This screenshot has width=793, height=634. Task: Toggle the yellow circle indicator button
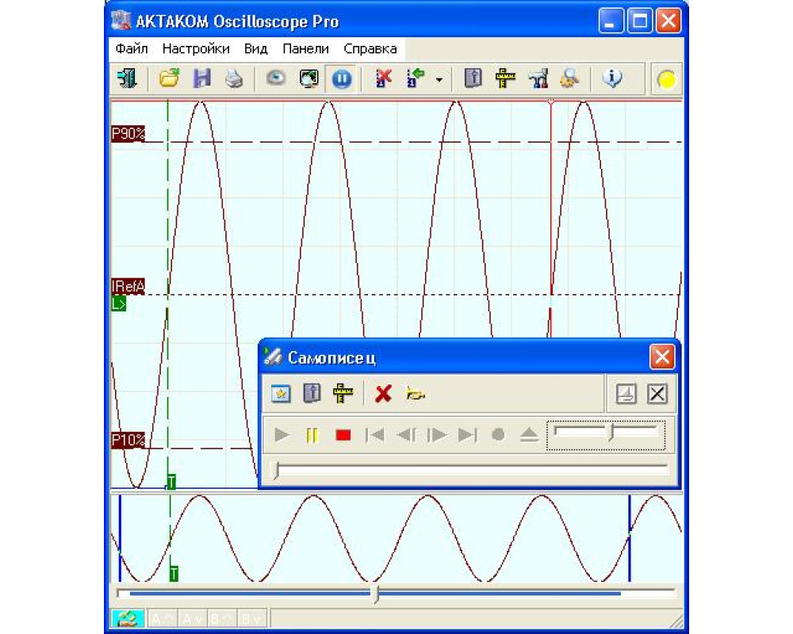[668, 79]
